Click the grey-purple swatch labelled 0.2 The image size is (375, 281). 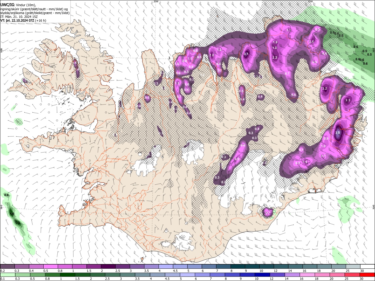[x=7, y=266]
